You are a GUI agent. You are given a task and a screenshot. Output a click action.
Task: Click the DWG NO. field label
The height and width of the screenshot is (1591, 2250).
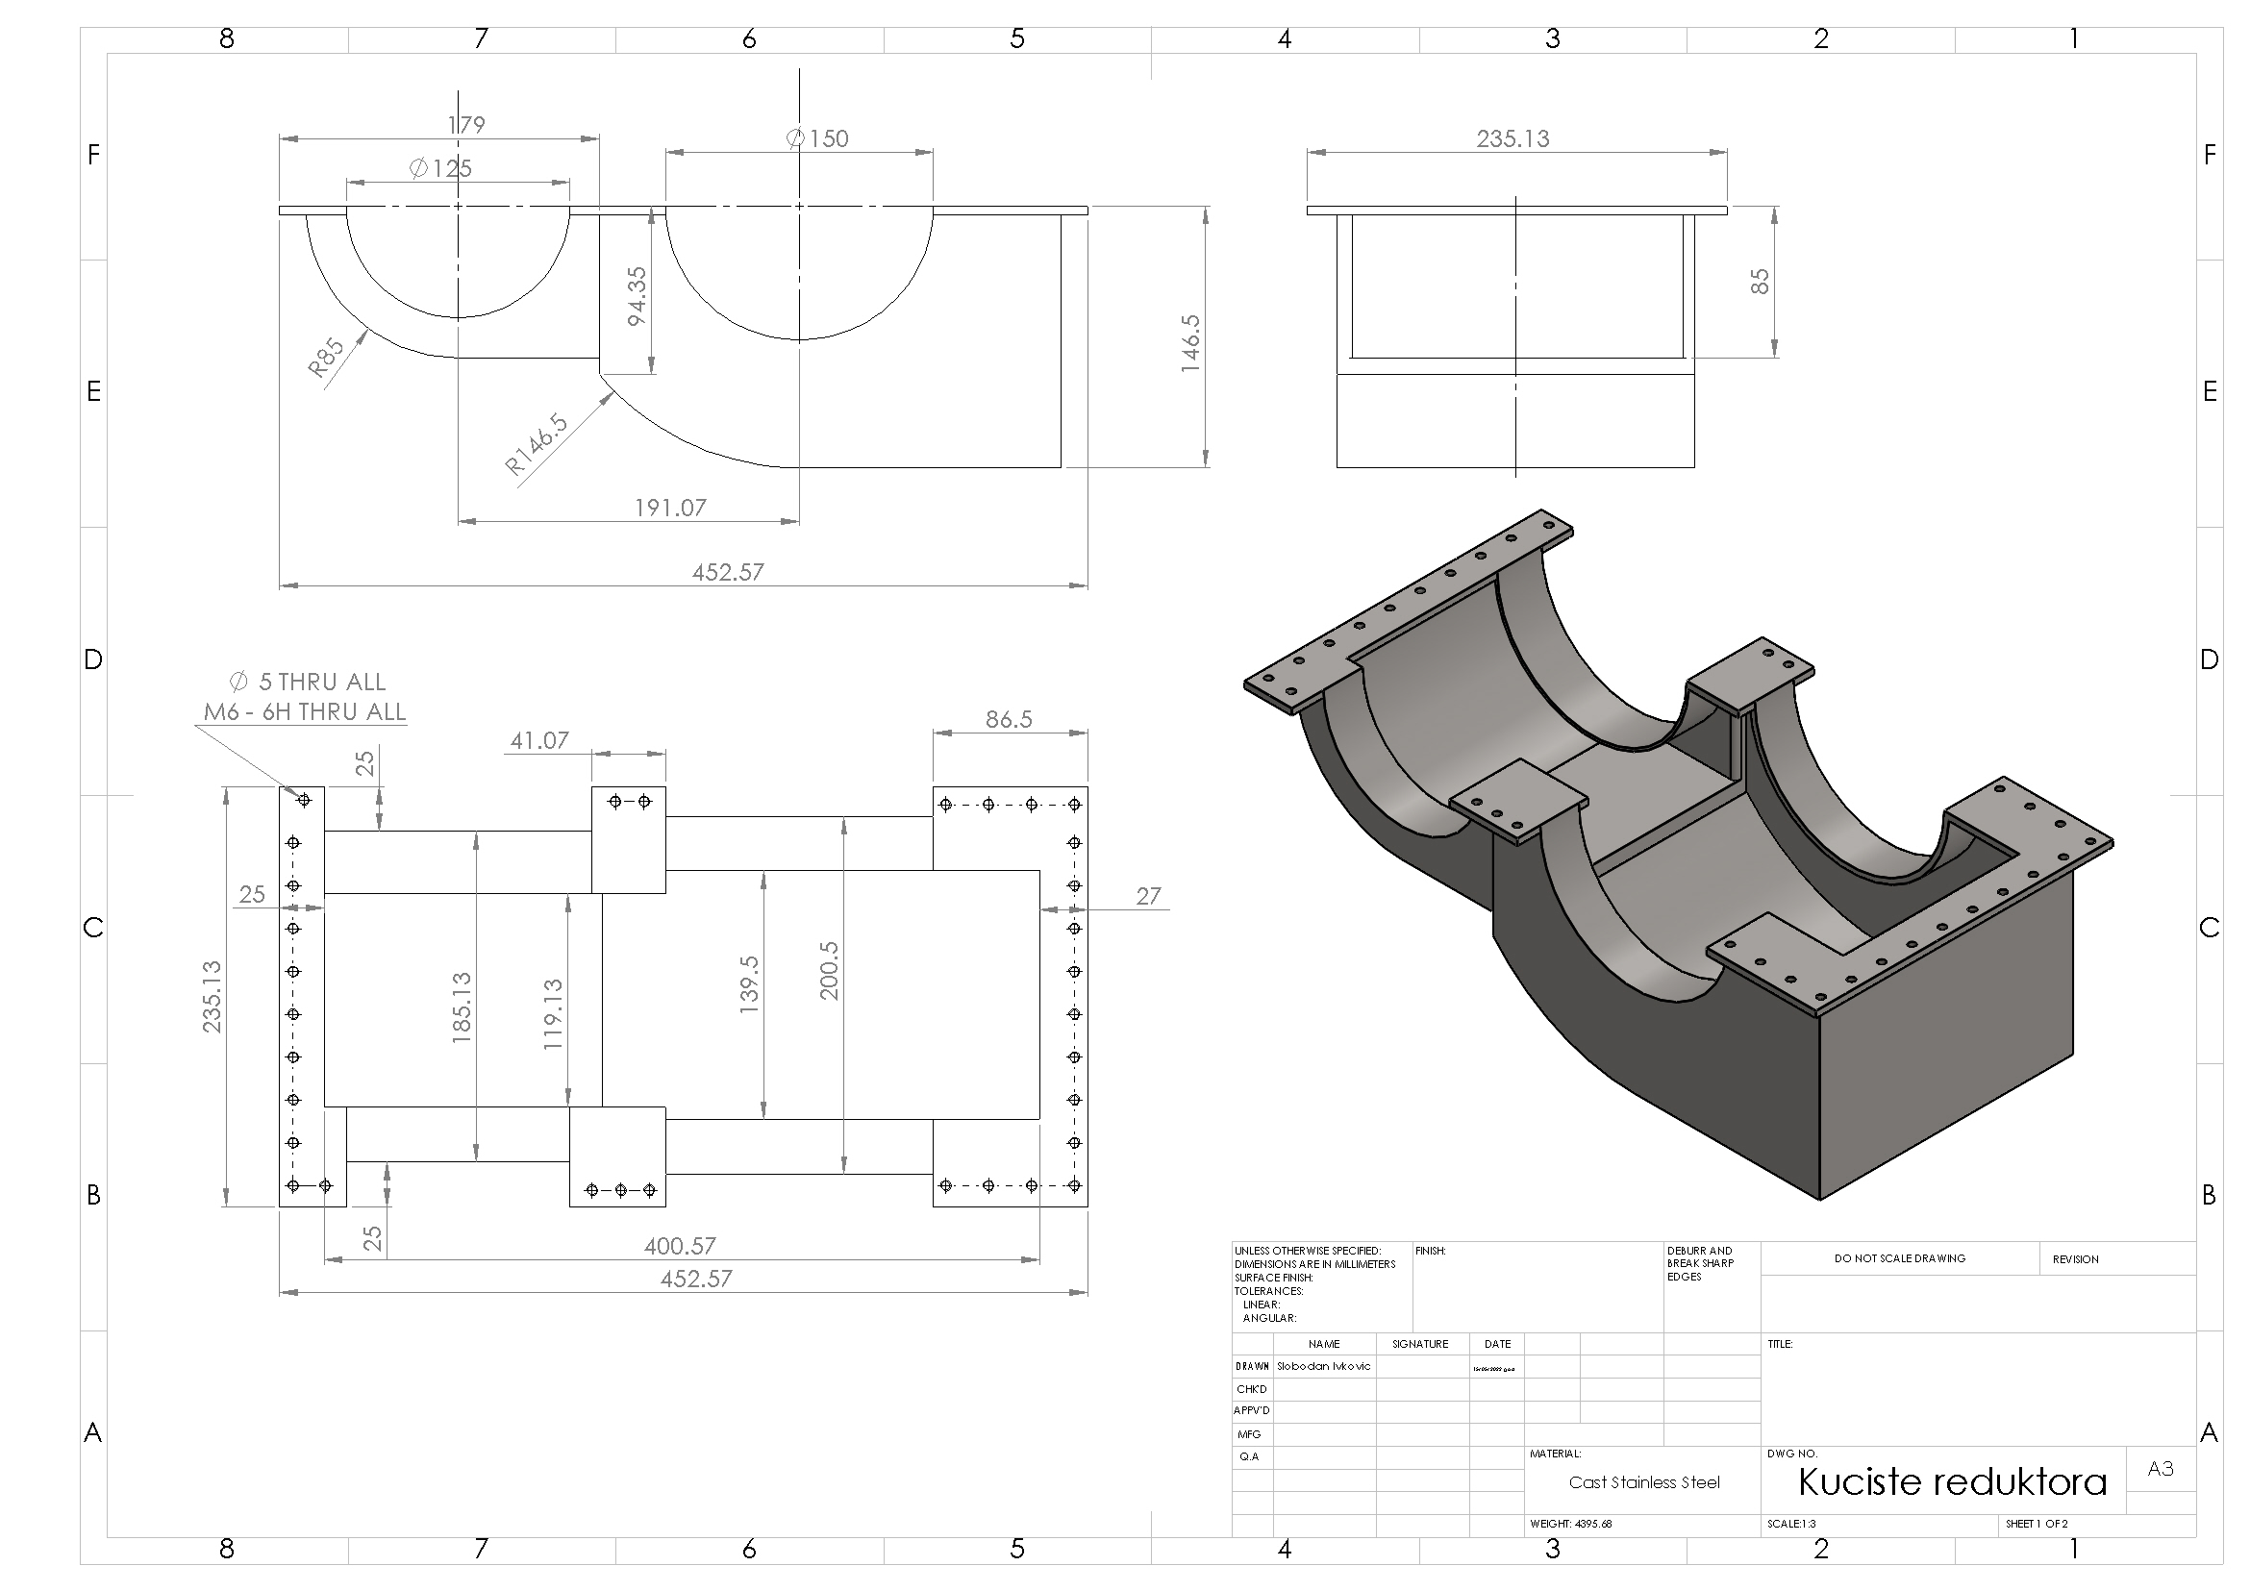[x=1791, y=1454]
